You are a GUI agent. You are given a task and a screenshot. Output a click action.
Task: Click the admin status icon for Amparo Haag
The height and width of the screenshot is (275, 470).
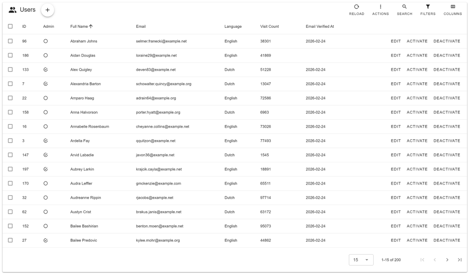click(x=45, y=98)
